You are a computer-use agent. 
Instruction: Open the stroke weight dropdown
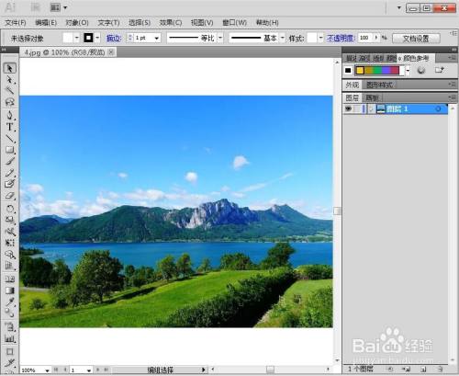point(157,38)
